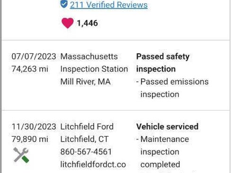The height and width of the screenshot is (173, 231).
Task: Select the 79,890 mi odometer reading
Action: click(x=30, y=139)
